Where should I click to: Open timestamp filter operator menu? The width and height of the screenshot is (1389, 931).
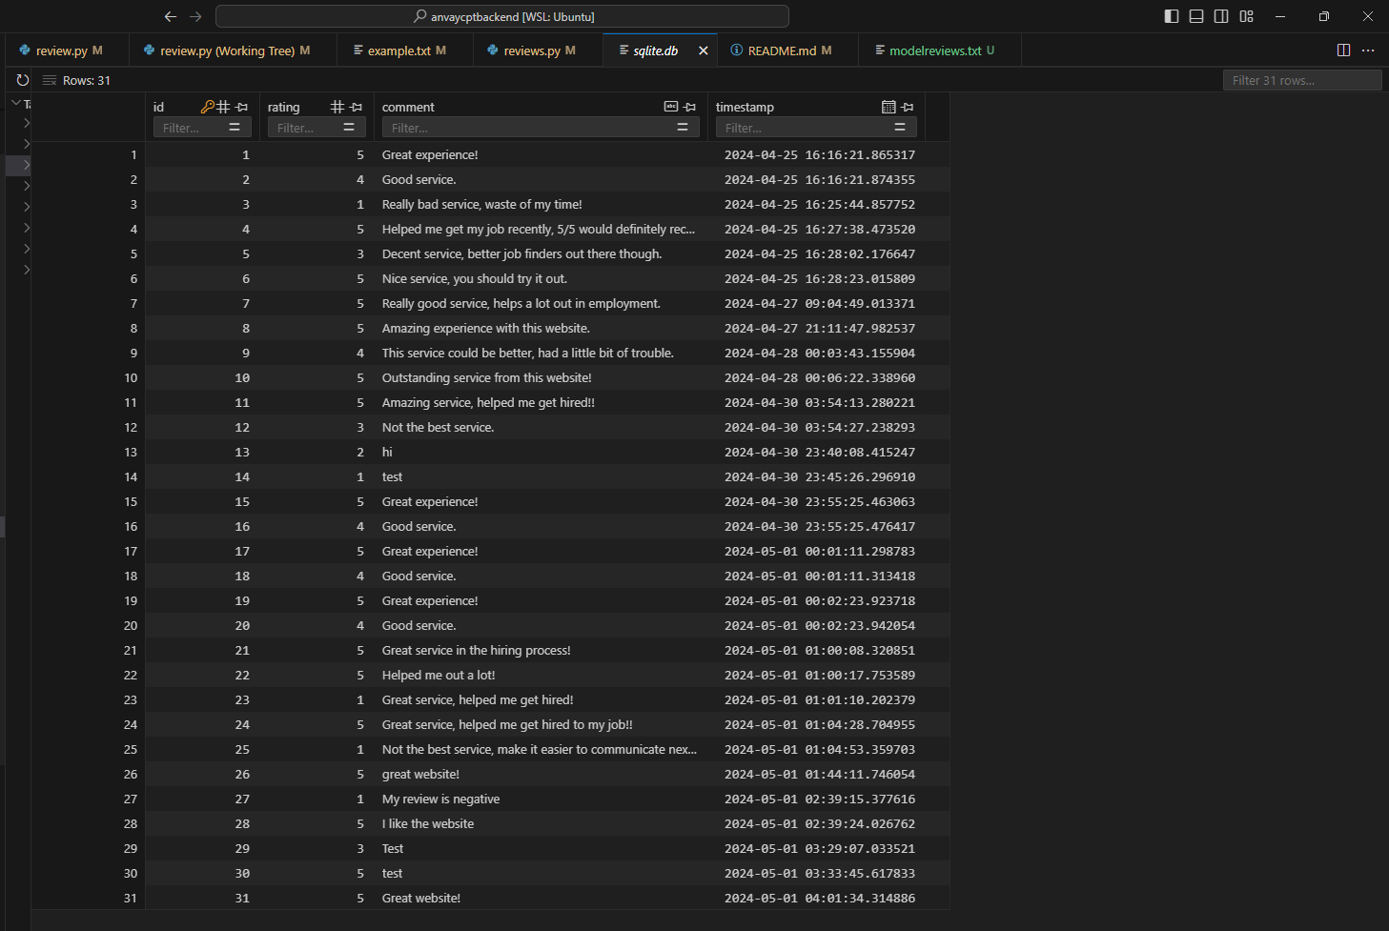point(900,128)
